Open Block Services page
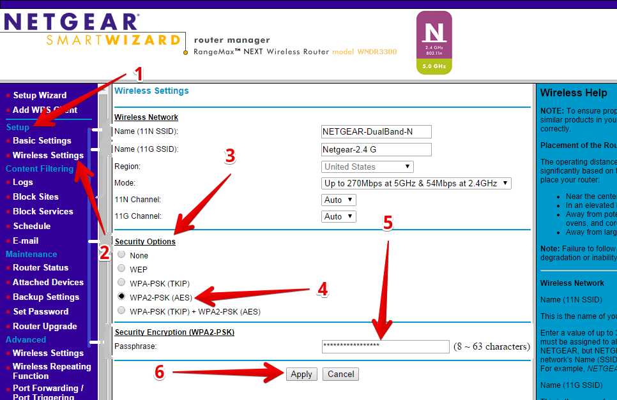Viewport: 617px width, 400px height. click(x=43, y=211)
